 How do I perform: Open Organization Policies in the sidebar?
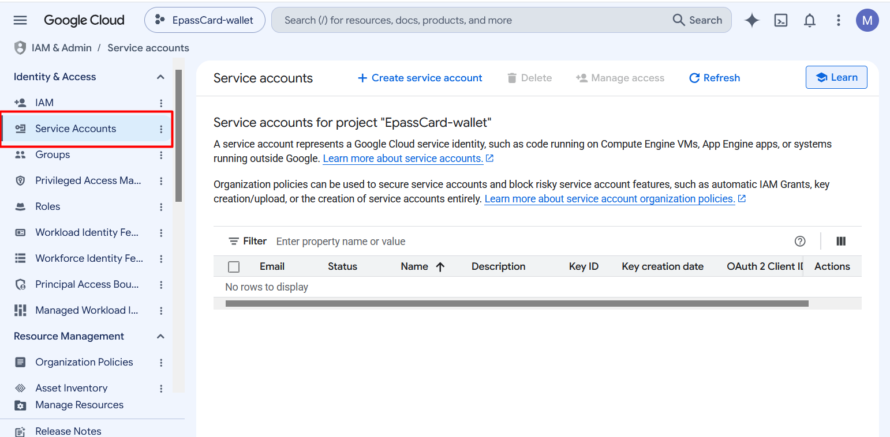click(x=85, y=362)
